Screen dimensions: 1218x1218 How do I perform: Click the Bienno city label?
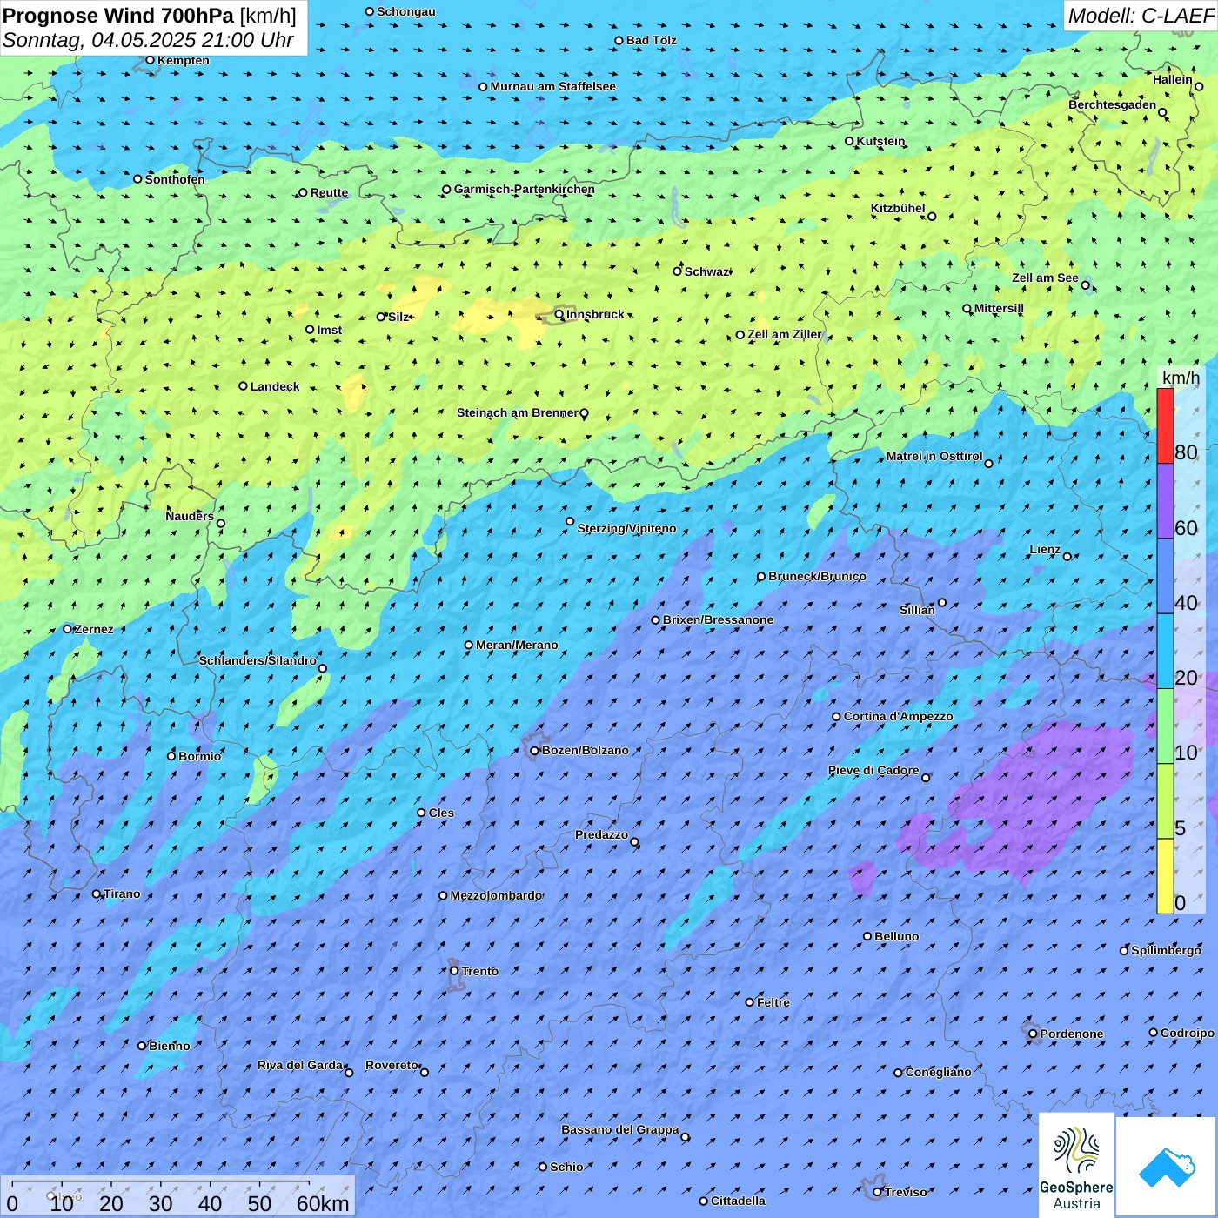tap(169, 1046)
